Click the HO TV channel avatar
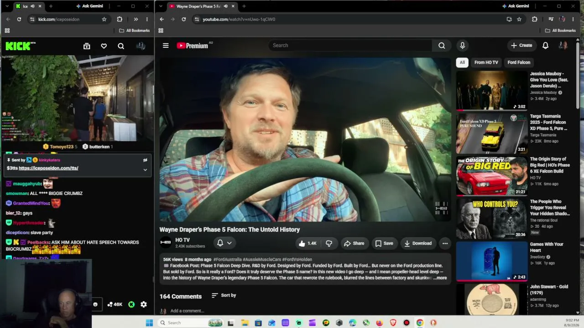584x328 pixels. (165, 242)
